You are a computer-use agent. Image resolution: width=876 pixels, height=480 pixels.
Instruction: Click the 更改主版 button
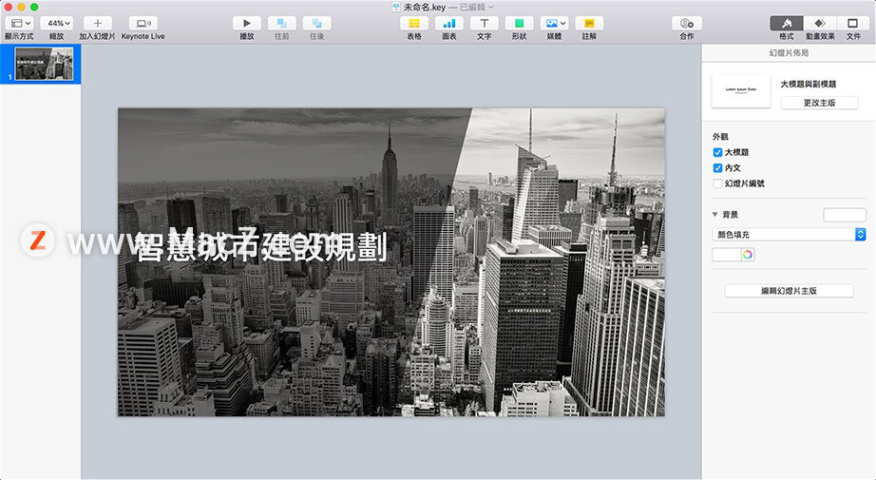[x=819, y=103]
